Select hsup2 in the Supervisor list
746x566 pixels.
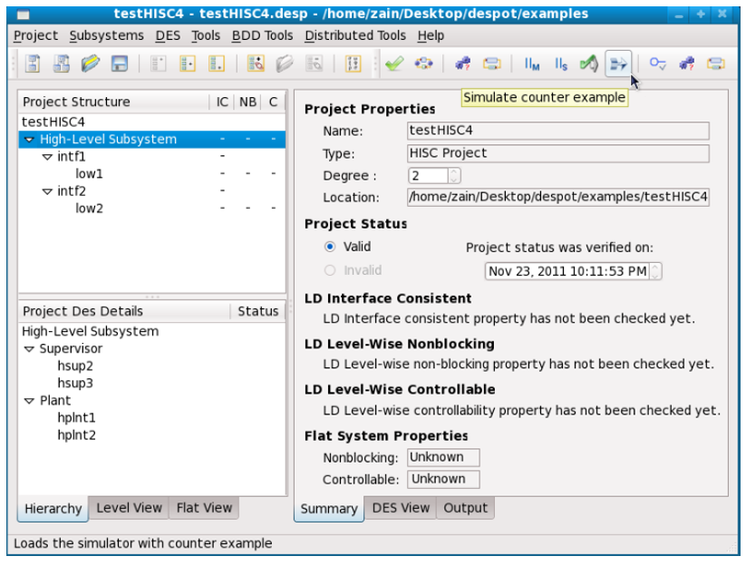[x=75, y=366]
